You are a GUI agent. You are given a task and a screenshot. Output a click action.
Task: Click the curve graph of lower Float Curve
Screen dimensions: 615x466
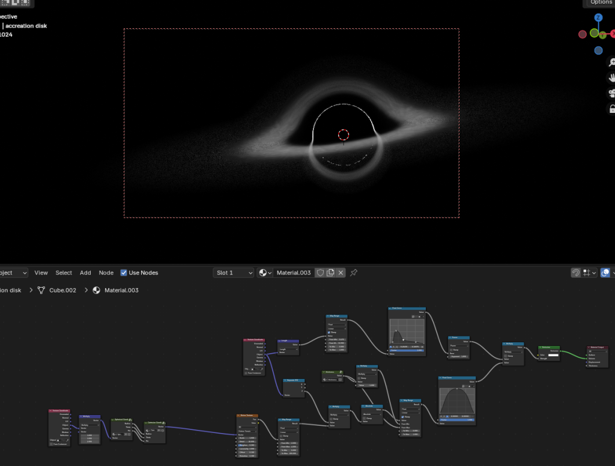(457, 401)
